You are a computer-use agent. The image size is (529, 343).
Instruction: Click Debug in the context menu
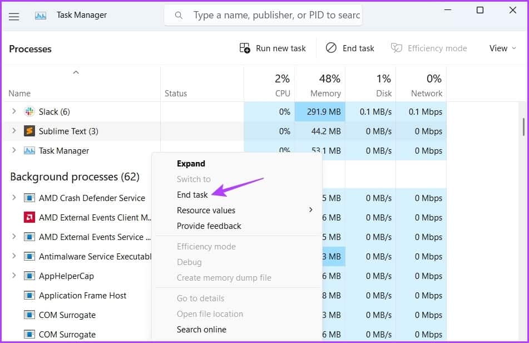click(x=189, y=262)
